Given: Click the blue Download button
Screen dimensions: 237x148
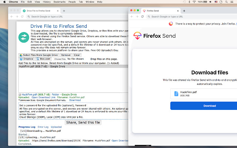Looking at the screenshot, I should (204, 106).
